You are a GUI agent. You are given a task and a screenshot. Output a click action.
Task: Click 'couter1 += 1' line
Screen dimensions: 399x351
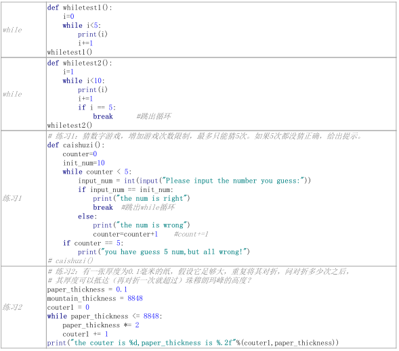[x=85, y=334]
